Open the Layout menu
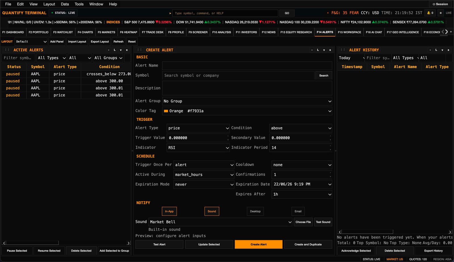Viewport: 454px width, 262px height. [49, 4]
